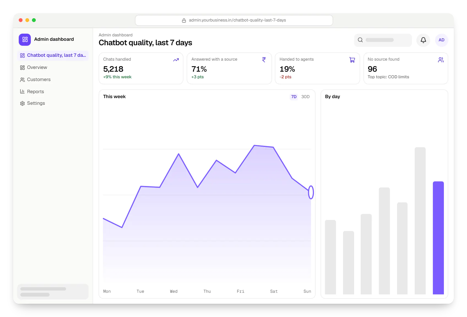Click the Fri axis label
The image size is (467, 317).
[x=240, y=291]
